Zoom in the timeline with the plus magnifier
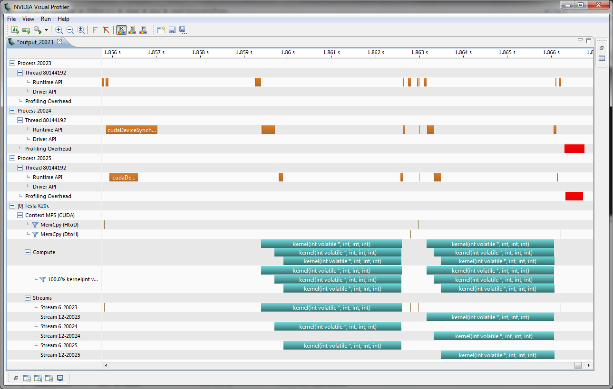This screenshot has height=389, width=613. click(59, 30)
